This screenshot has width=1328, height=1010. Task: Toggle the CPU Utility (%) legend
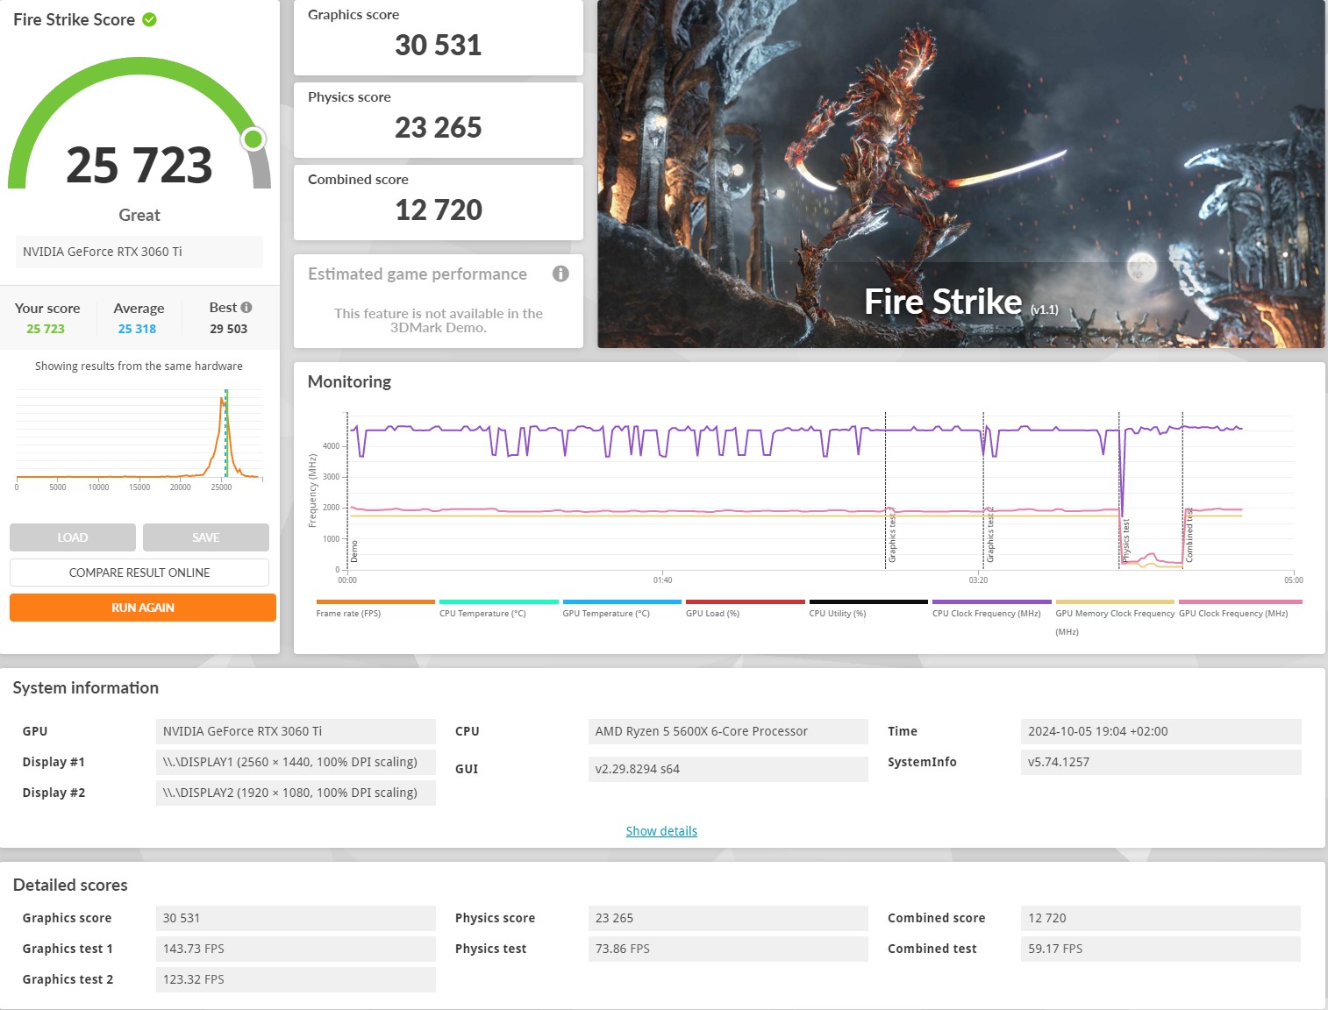[x=868, y=608]
